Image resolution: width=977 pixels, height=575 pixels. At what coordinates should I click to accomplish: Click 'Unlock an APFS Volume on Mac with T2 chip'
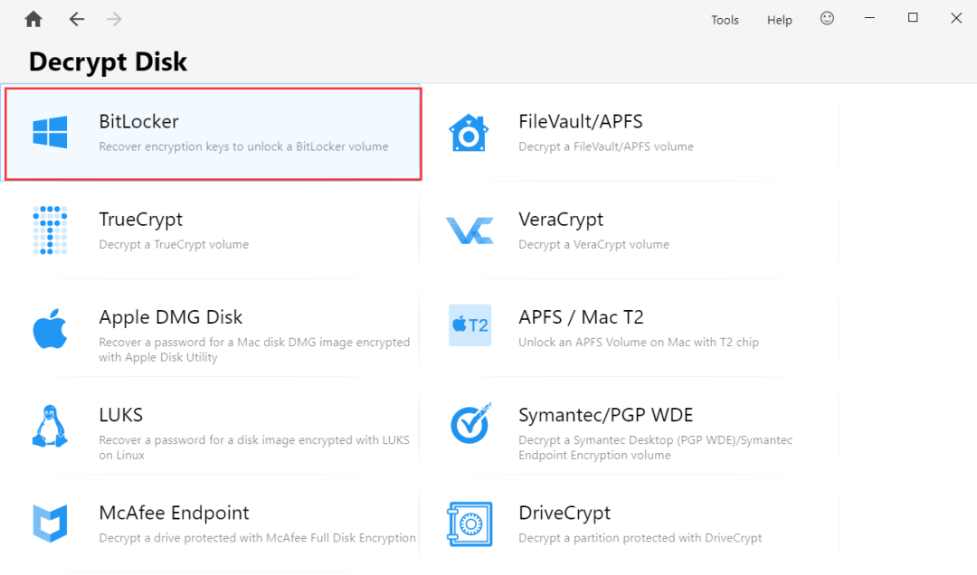coord(639,343)
